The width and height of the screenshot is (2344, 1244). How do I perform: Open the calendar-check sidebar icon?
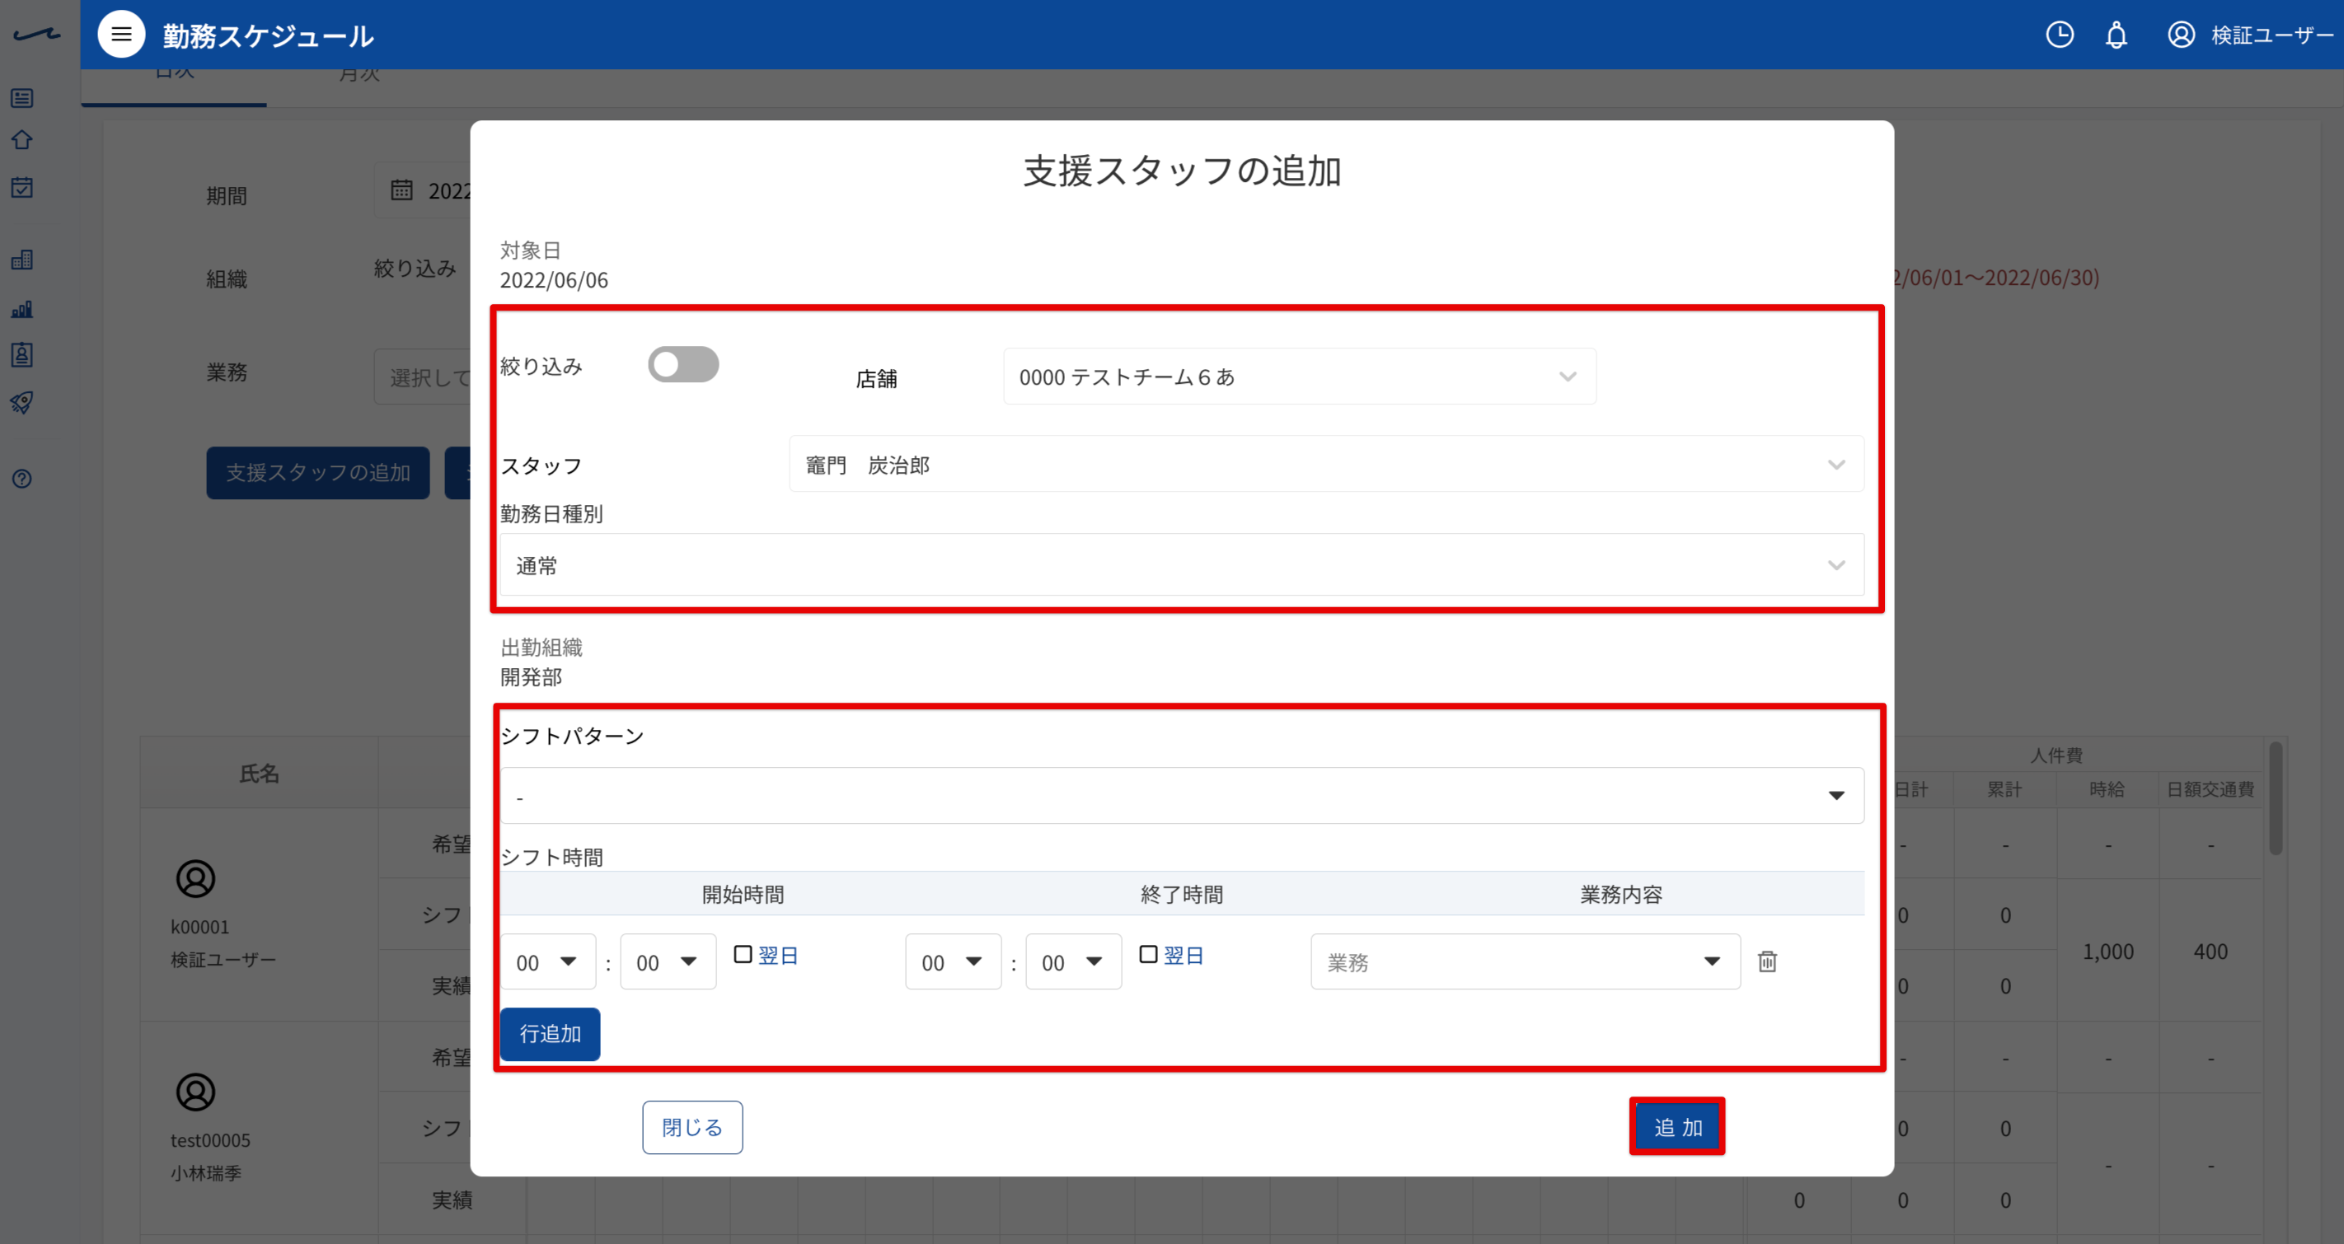tap(21, 187)
